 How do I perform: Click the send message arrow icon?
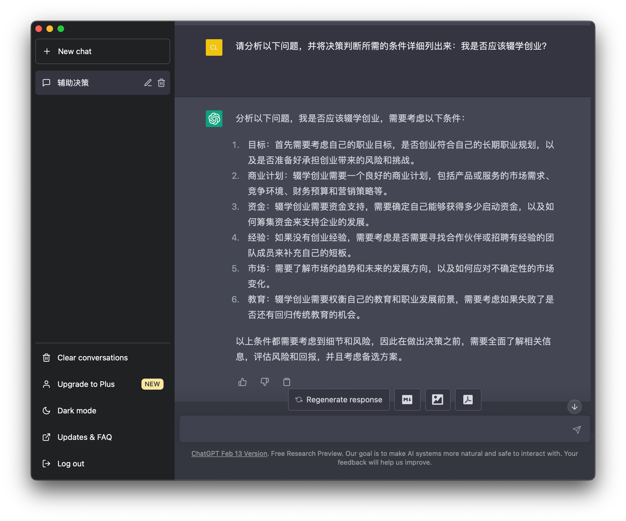point(577,429)
